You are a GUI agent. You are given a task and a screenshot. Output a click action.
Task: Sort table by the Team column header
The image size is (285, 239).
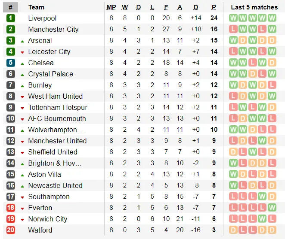pos(36,7)
